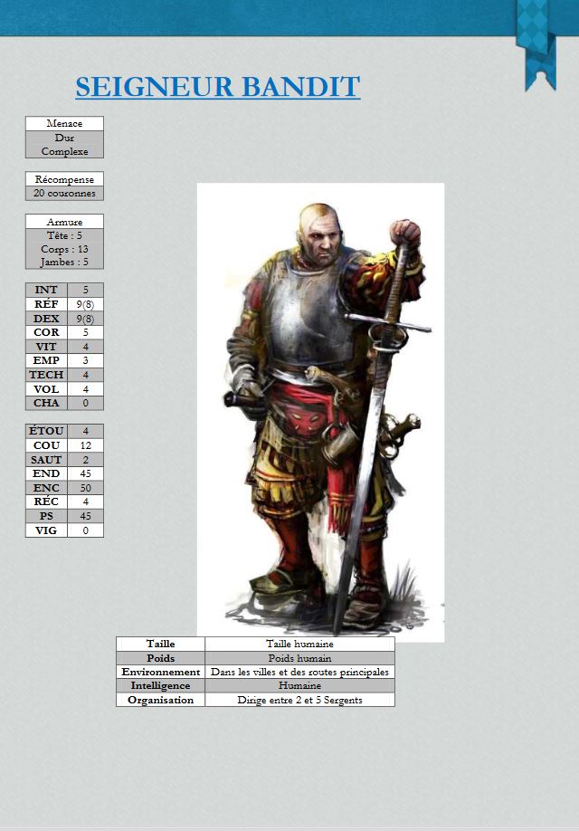Click the INT stat label
This screenshot has width=579, height=831.
pos(47,290)
